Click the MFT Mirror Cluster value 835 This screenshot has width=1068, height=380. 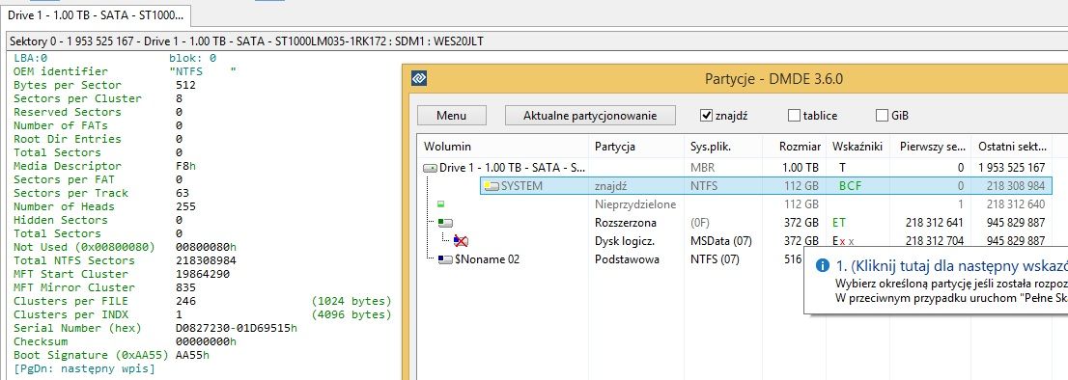point(185,287)
